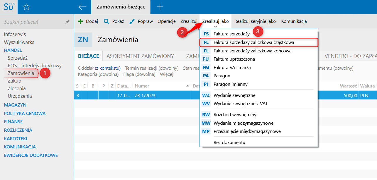Click the Popraw brush icon
Image resolution: width=377 pixels, height=180 pixels.
pyautogui.click(x=132, y=21)
